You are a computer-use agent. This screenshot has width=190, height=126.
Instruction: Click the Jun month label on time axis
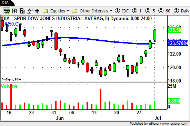click(x=60, y=118)
